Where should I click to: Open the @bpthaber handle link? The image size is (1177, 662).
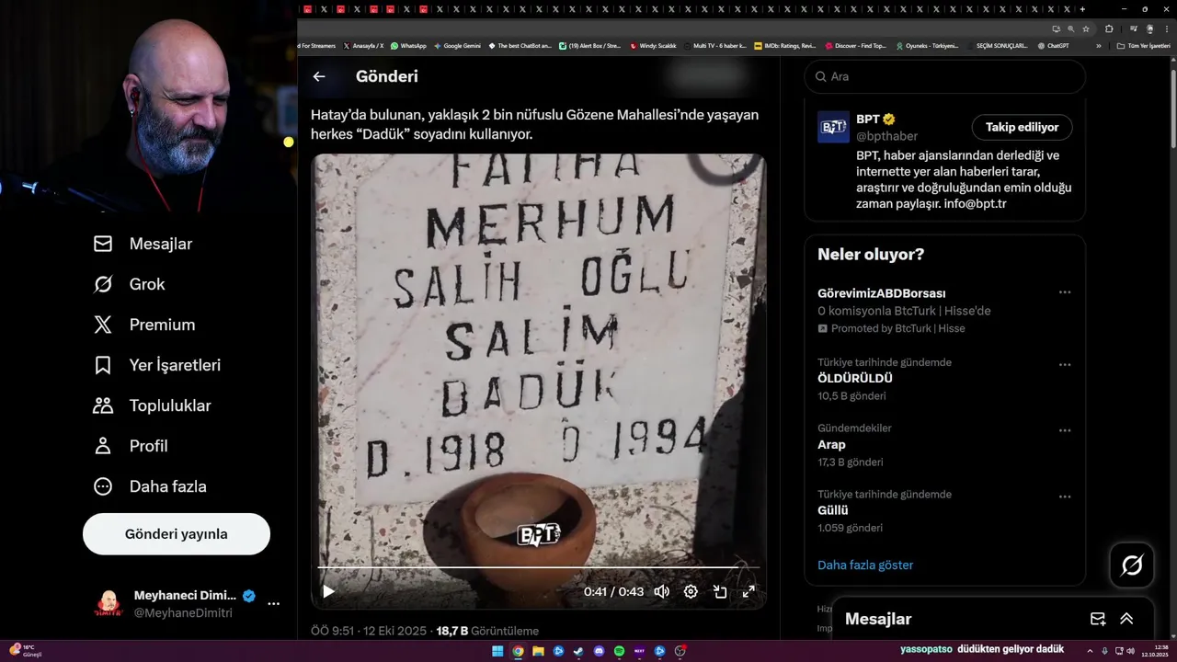coord(886,136)
